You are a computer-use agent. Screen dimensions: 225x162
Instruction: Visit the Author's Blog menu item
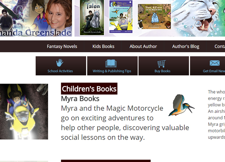coord(186,46)
